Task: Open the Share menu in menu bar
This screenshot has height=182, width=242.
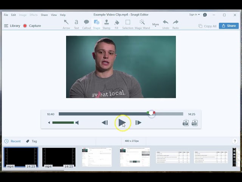Action: click(x=44, y=15)
